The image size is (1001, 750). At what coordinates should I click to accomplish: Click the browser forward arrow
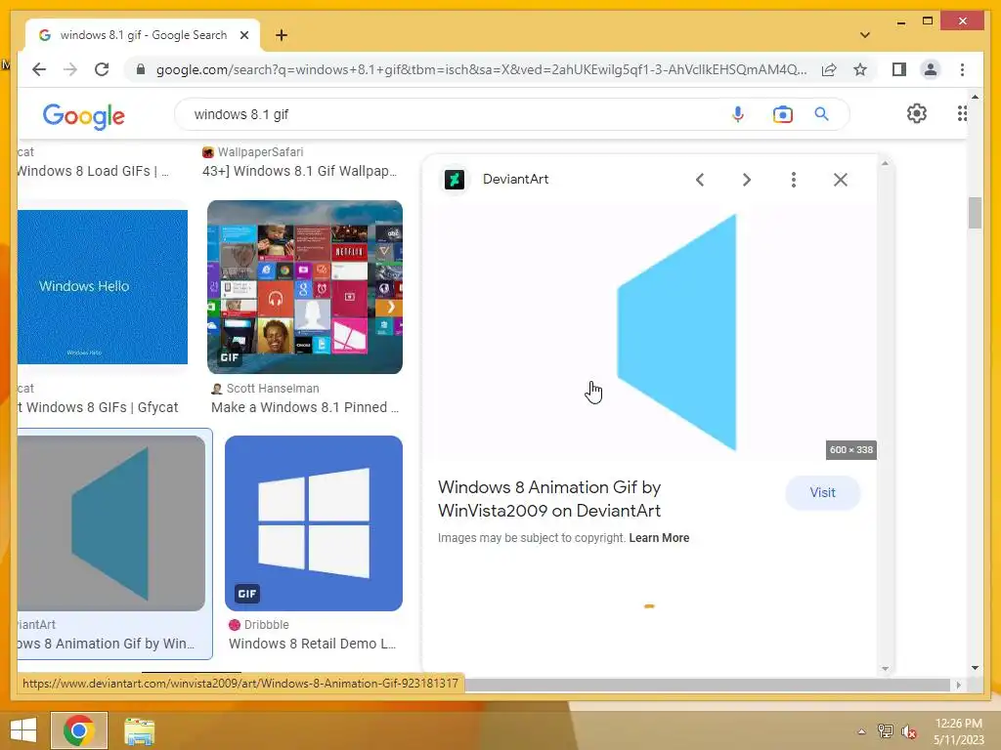(x=70, y=69)
